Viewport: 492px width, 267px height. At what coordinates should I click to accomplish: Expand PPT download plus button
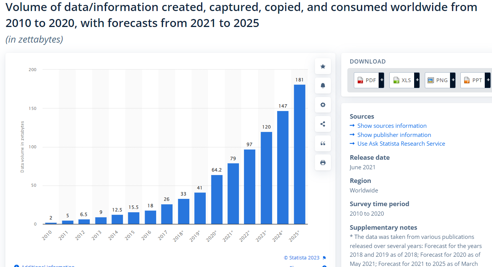tap(488, 80)
